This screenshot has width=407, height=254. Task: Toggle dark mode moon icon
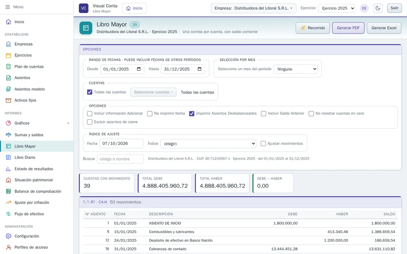coord(378,8)
